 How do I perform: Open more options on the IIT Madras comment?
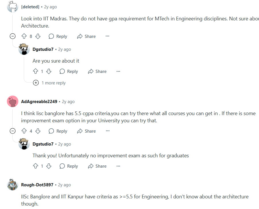[108, 36]
